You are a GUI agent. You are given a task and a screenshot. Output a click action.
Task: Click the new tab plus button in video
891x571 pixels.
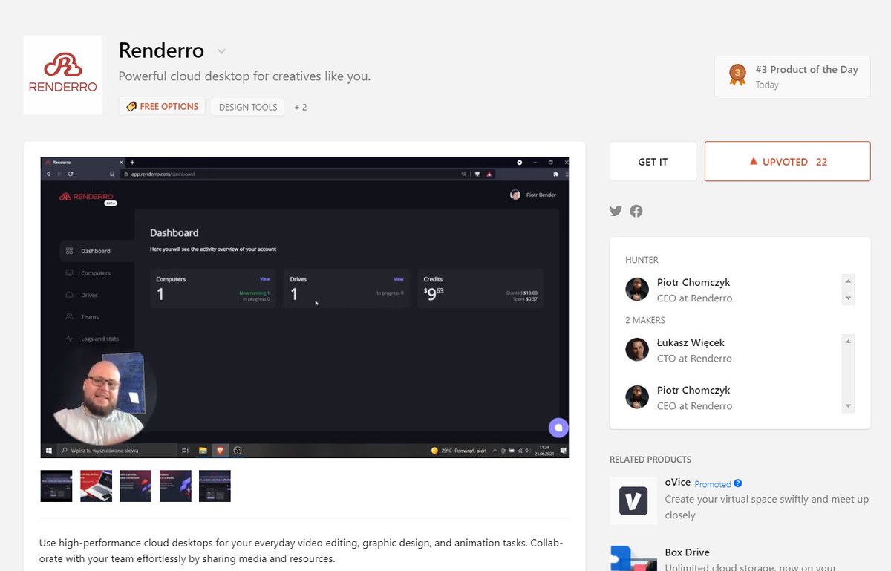132,162
